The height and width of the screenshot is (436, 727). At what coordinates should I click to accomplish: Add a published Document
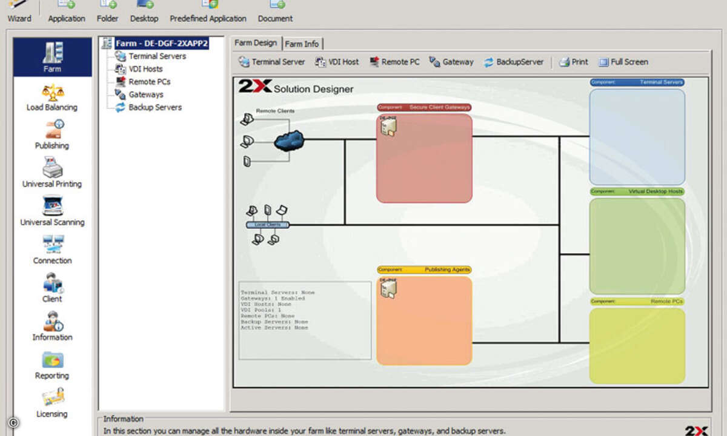[x=275, y=12]
